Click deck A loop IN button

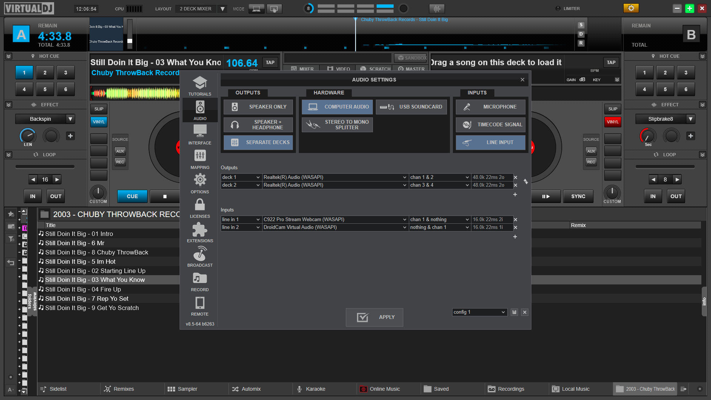(x=33, y=196)
